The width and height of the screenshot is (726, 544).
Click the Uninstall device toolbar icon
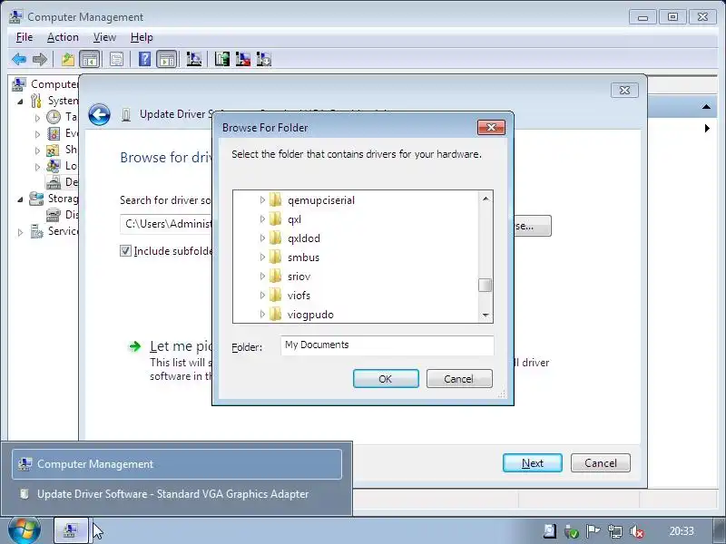tap(242, 59)
